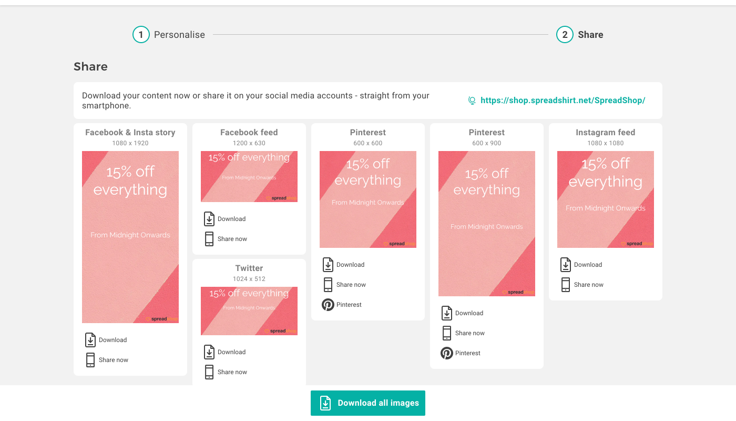The image size is (736, 421).
Task: Open the Instagram feed image preview
Action: [x=606, y=199]
